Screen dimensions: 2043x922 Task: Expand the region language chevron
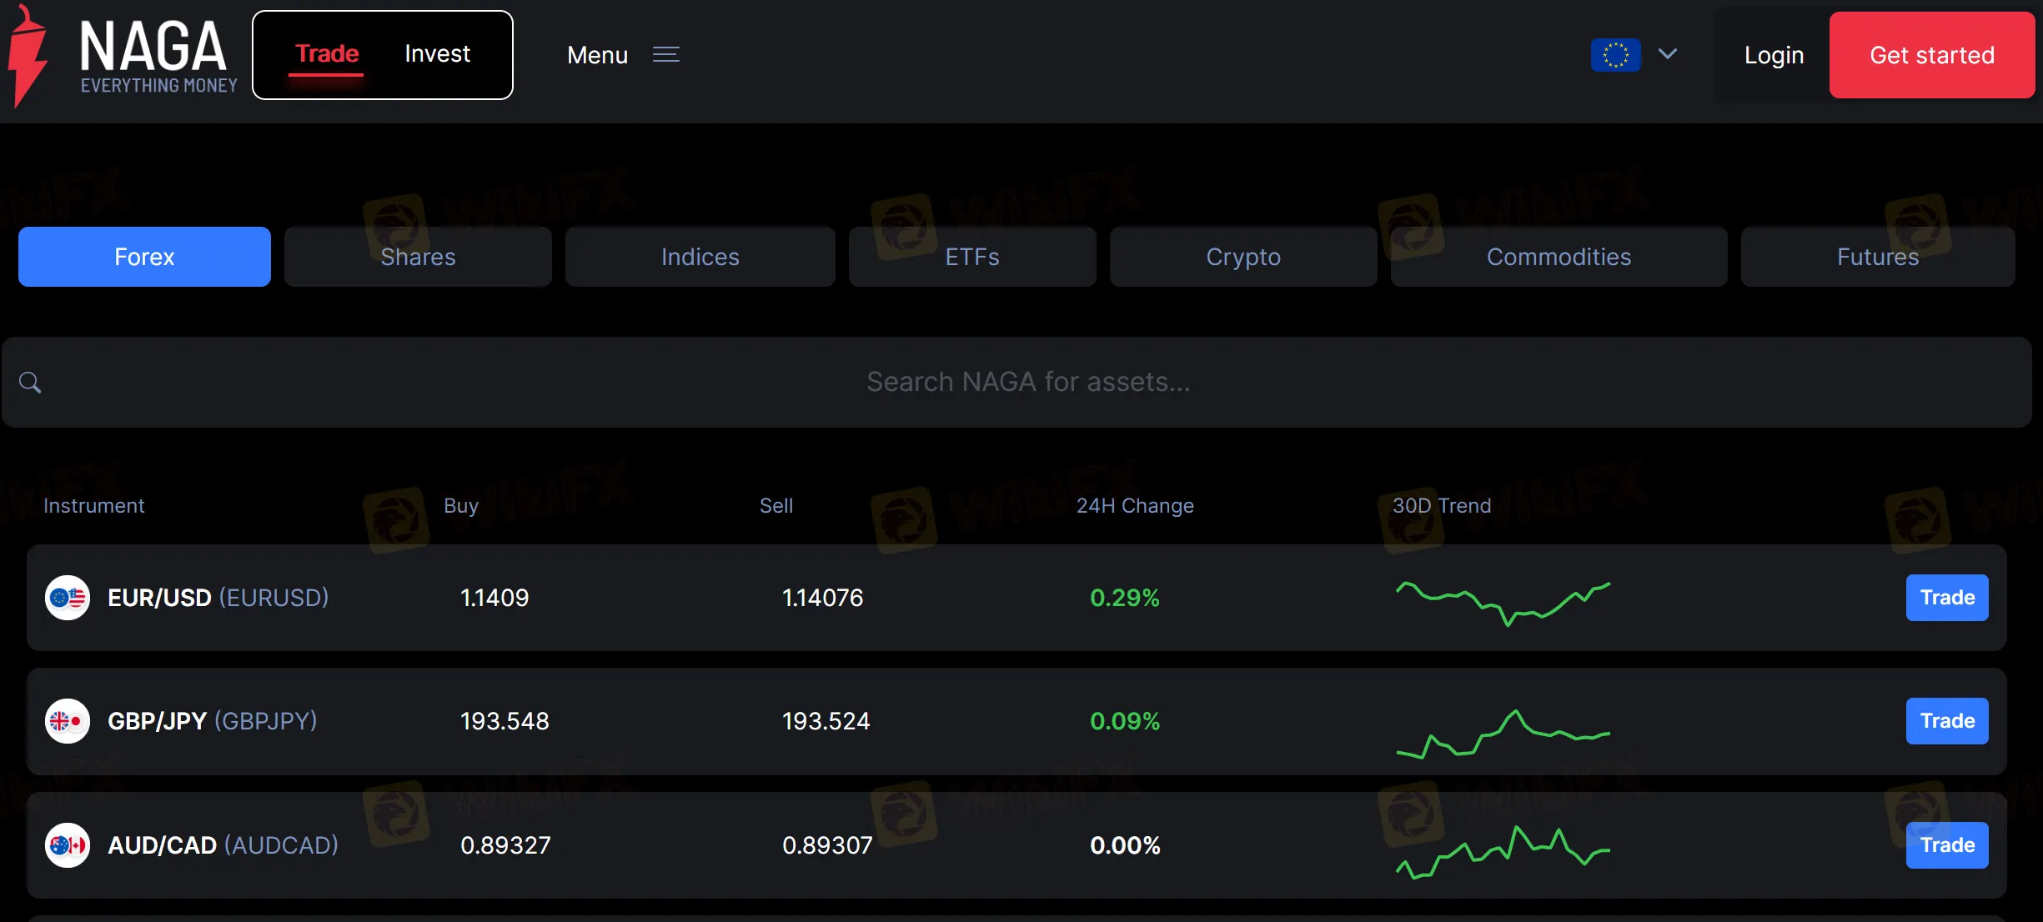[1668, 54]
